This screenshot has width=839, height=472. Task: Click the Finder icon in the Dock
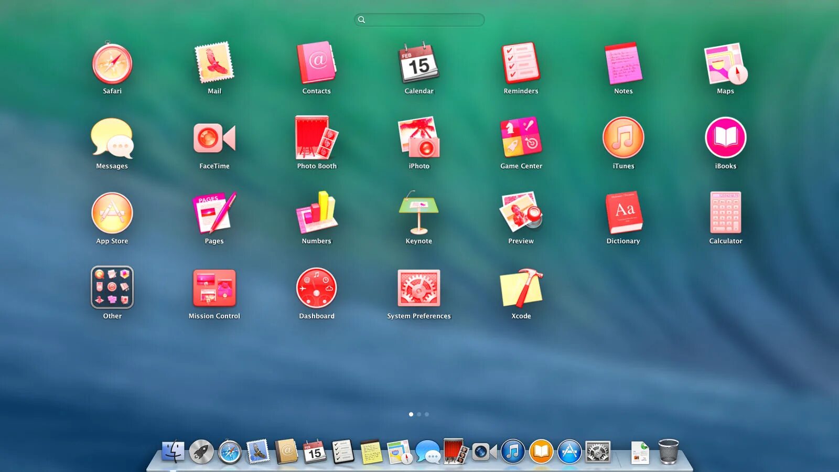[173, 452]
